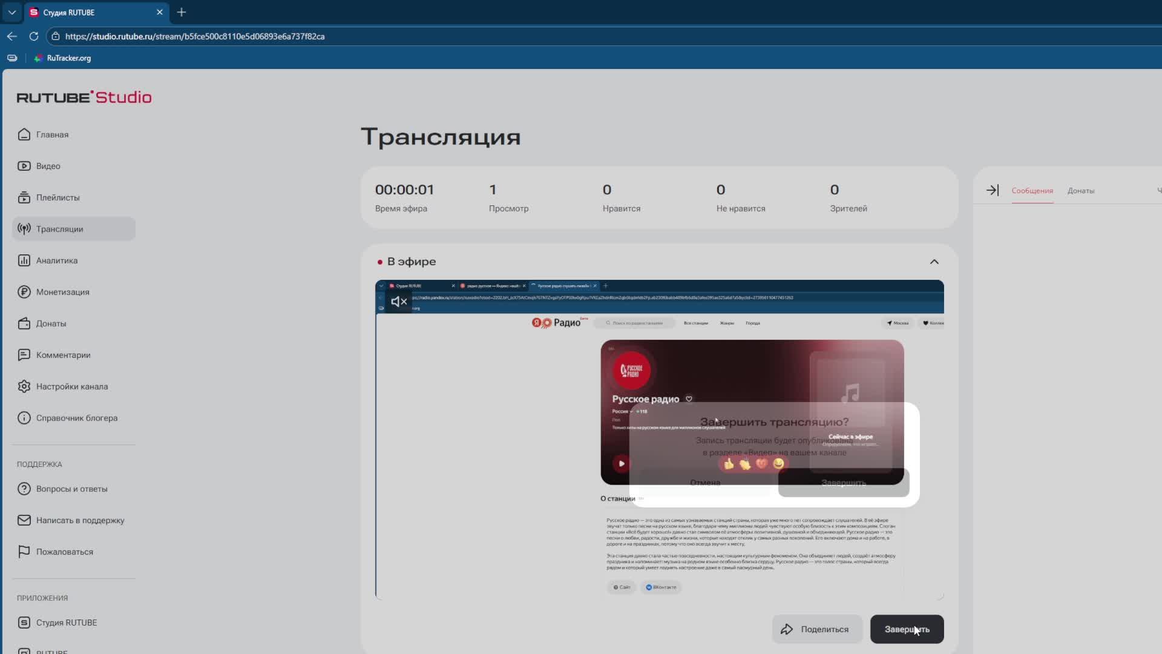Open the Аналитика chart icon

24,260
